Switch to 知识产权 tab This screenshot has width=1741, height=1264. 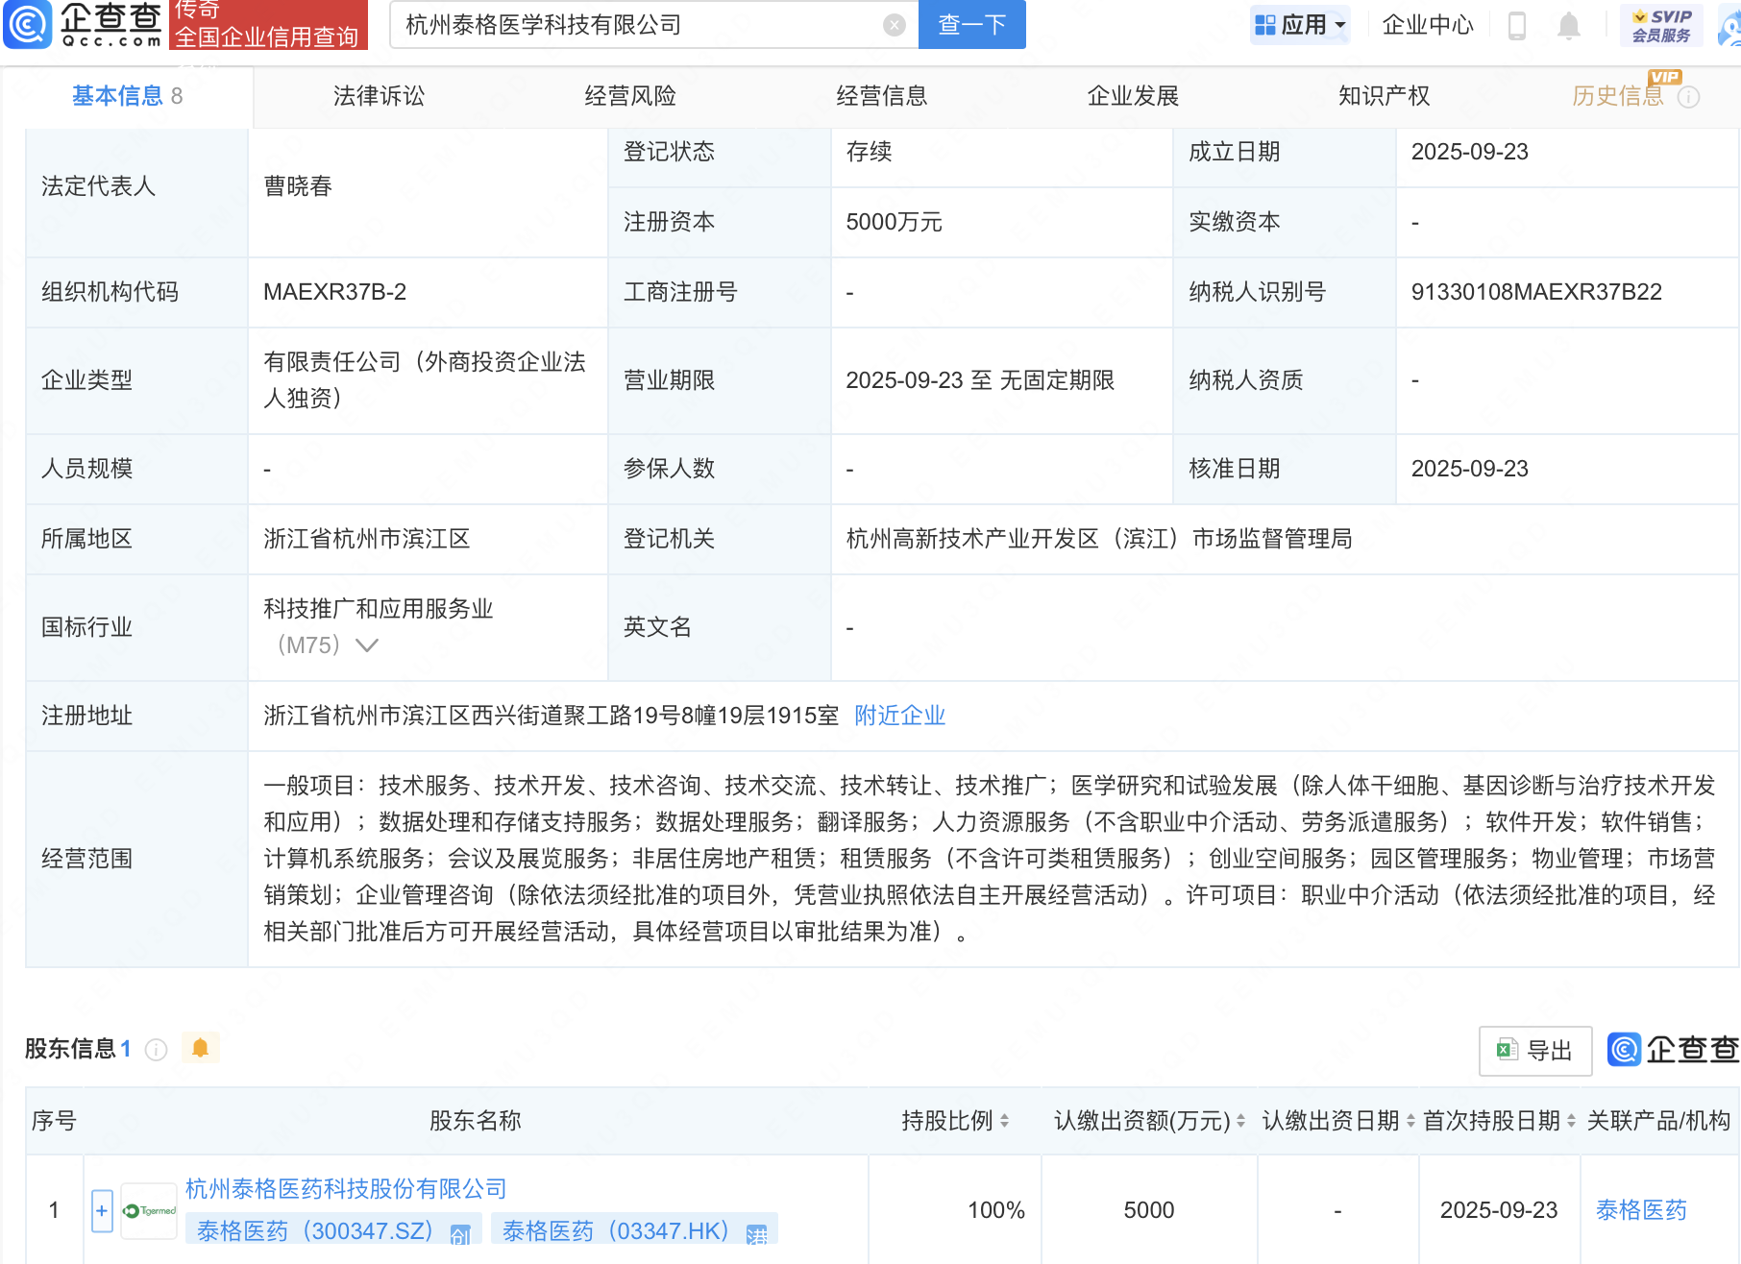coord(1385,96)
